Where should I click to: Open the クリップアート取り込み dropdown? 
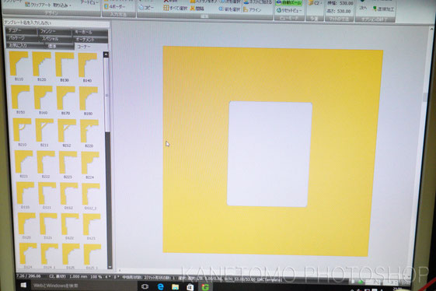(x=48, y=5)
